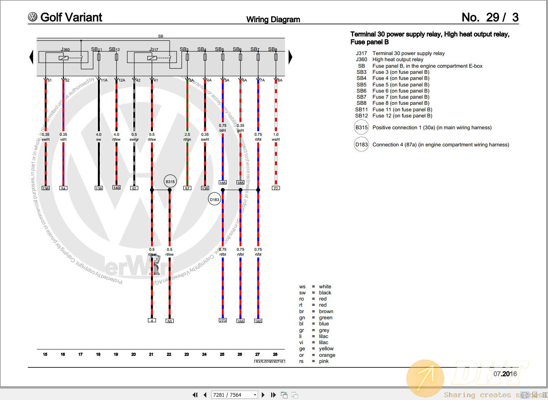Follow track reference box 165
The width and height of the screenshot is (548, 400).
pyautogui.click(x=223, y=183)
